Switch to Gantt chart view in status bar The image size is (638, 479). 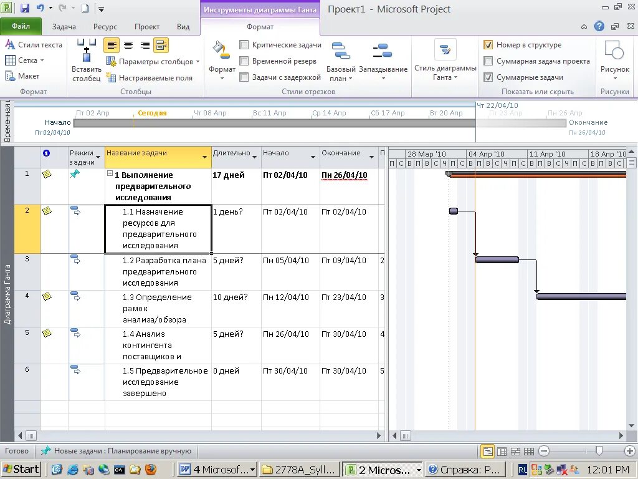click(x=487, y=452)
